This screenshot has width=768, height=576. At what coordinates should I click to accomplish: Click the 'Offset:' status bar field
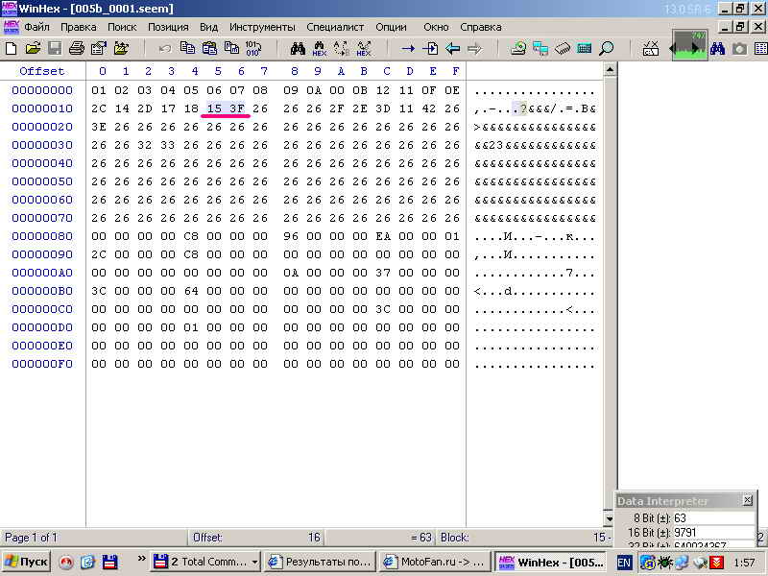pos(256,538)
